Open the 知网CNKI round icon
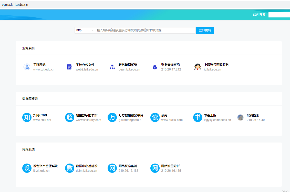The image size is (290, 192). 27,118
